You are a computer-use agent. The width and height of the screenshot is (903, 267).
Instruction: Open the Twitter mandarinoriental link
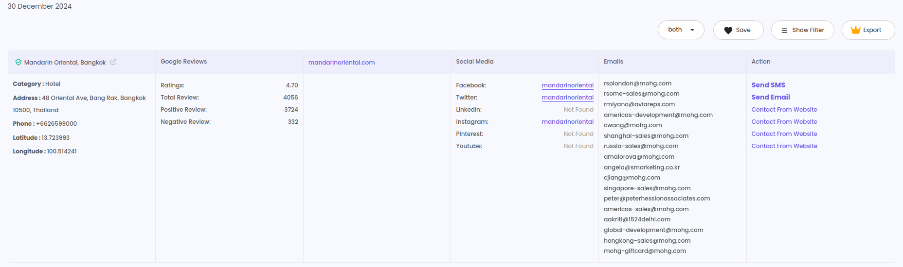pyautogui.click(x=567, y=98)
